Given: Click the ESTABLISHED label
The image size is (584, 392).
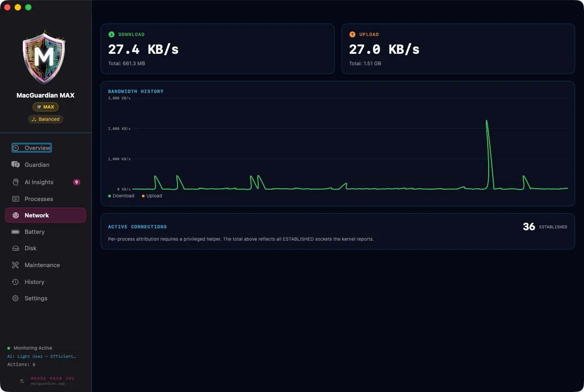Looking at the screenshot, I should (x=553, y=227).
